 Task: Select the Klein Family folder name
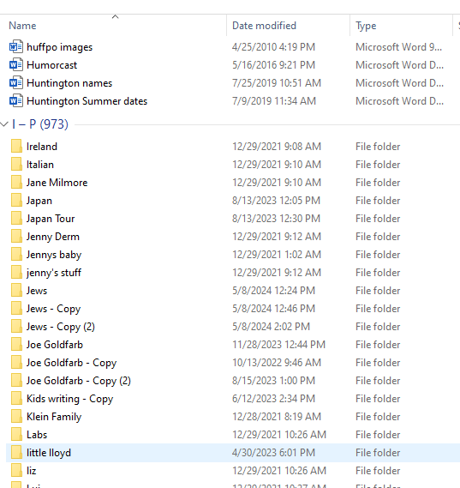(x=54, y=417)
